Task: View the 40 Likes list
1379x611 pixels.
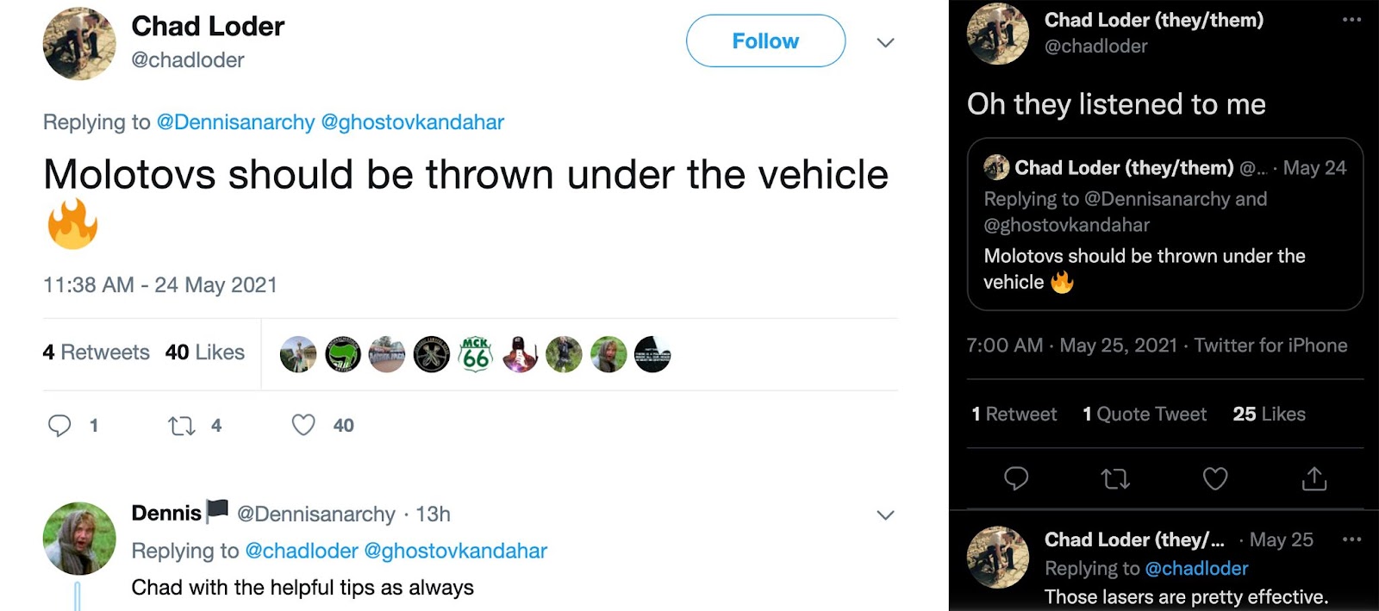Action: pyautogui.click(x=205, y=352)
